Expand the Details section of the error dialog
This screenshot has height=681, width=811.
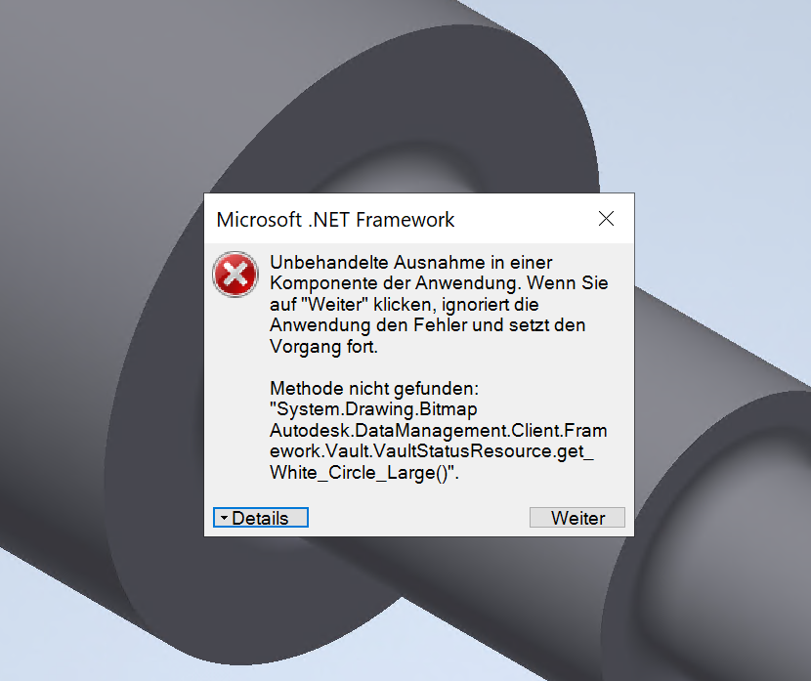pyautogui.click(x=261, y=518)
